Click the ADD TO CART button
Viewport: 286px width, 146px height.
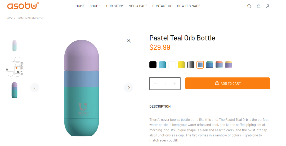coord(227,83)
